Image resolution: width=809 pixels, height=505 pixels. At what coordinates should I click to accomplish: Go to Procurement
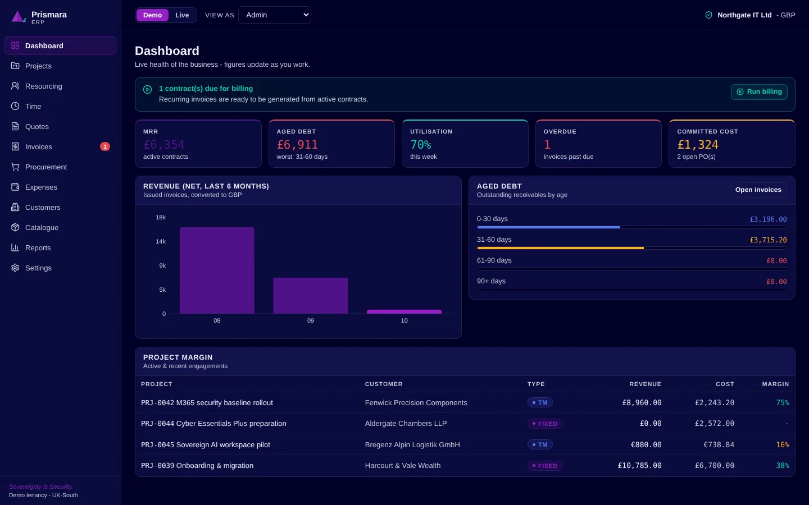click(x=60, y=167)
